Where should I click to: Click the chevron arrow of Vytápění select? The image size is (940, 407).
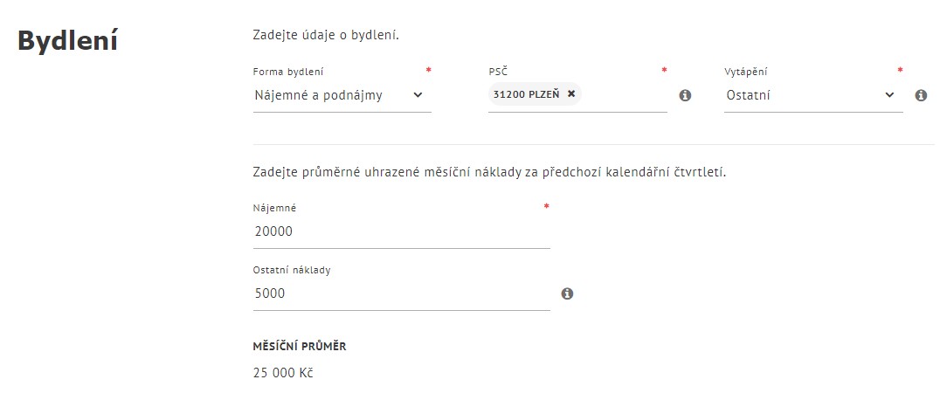coord(889,95)
